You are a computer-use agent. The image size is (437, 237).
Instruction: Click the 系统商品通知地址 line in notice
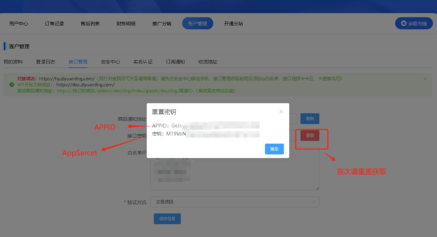[126, 91]
